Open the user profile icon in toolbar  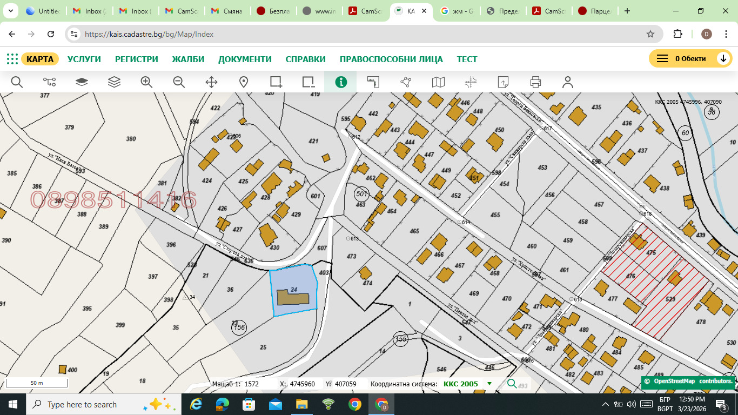[567, 82]
